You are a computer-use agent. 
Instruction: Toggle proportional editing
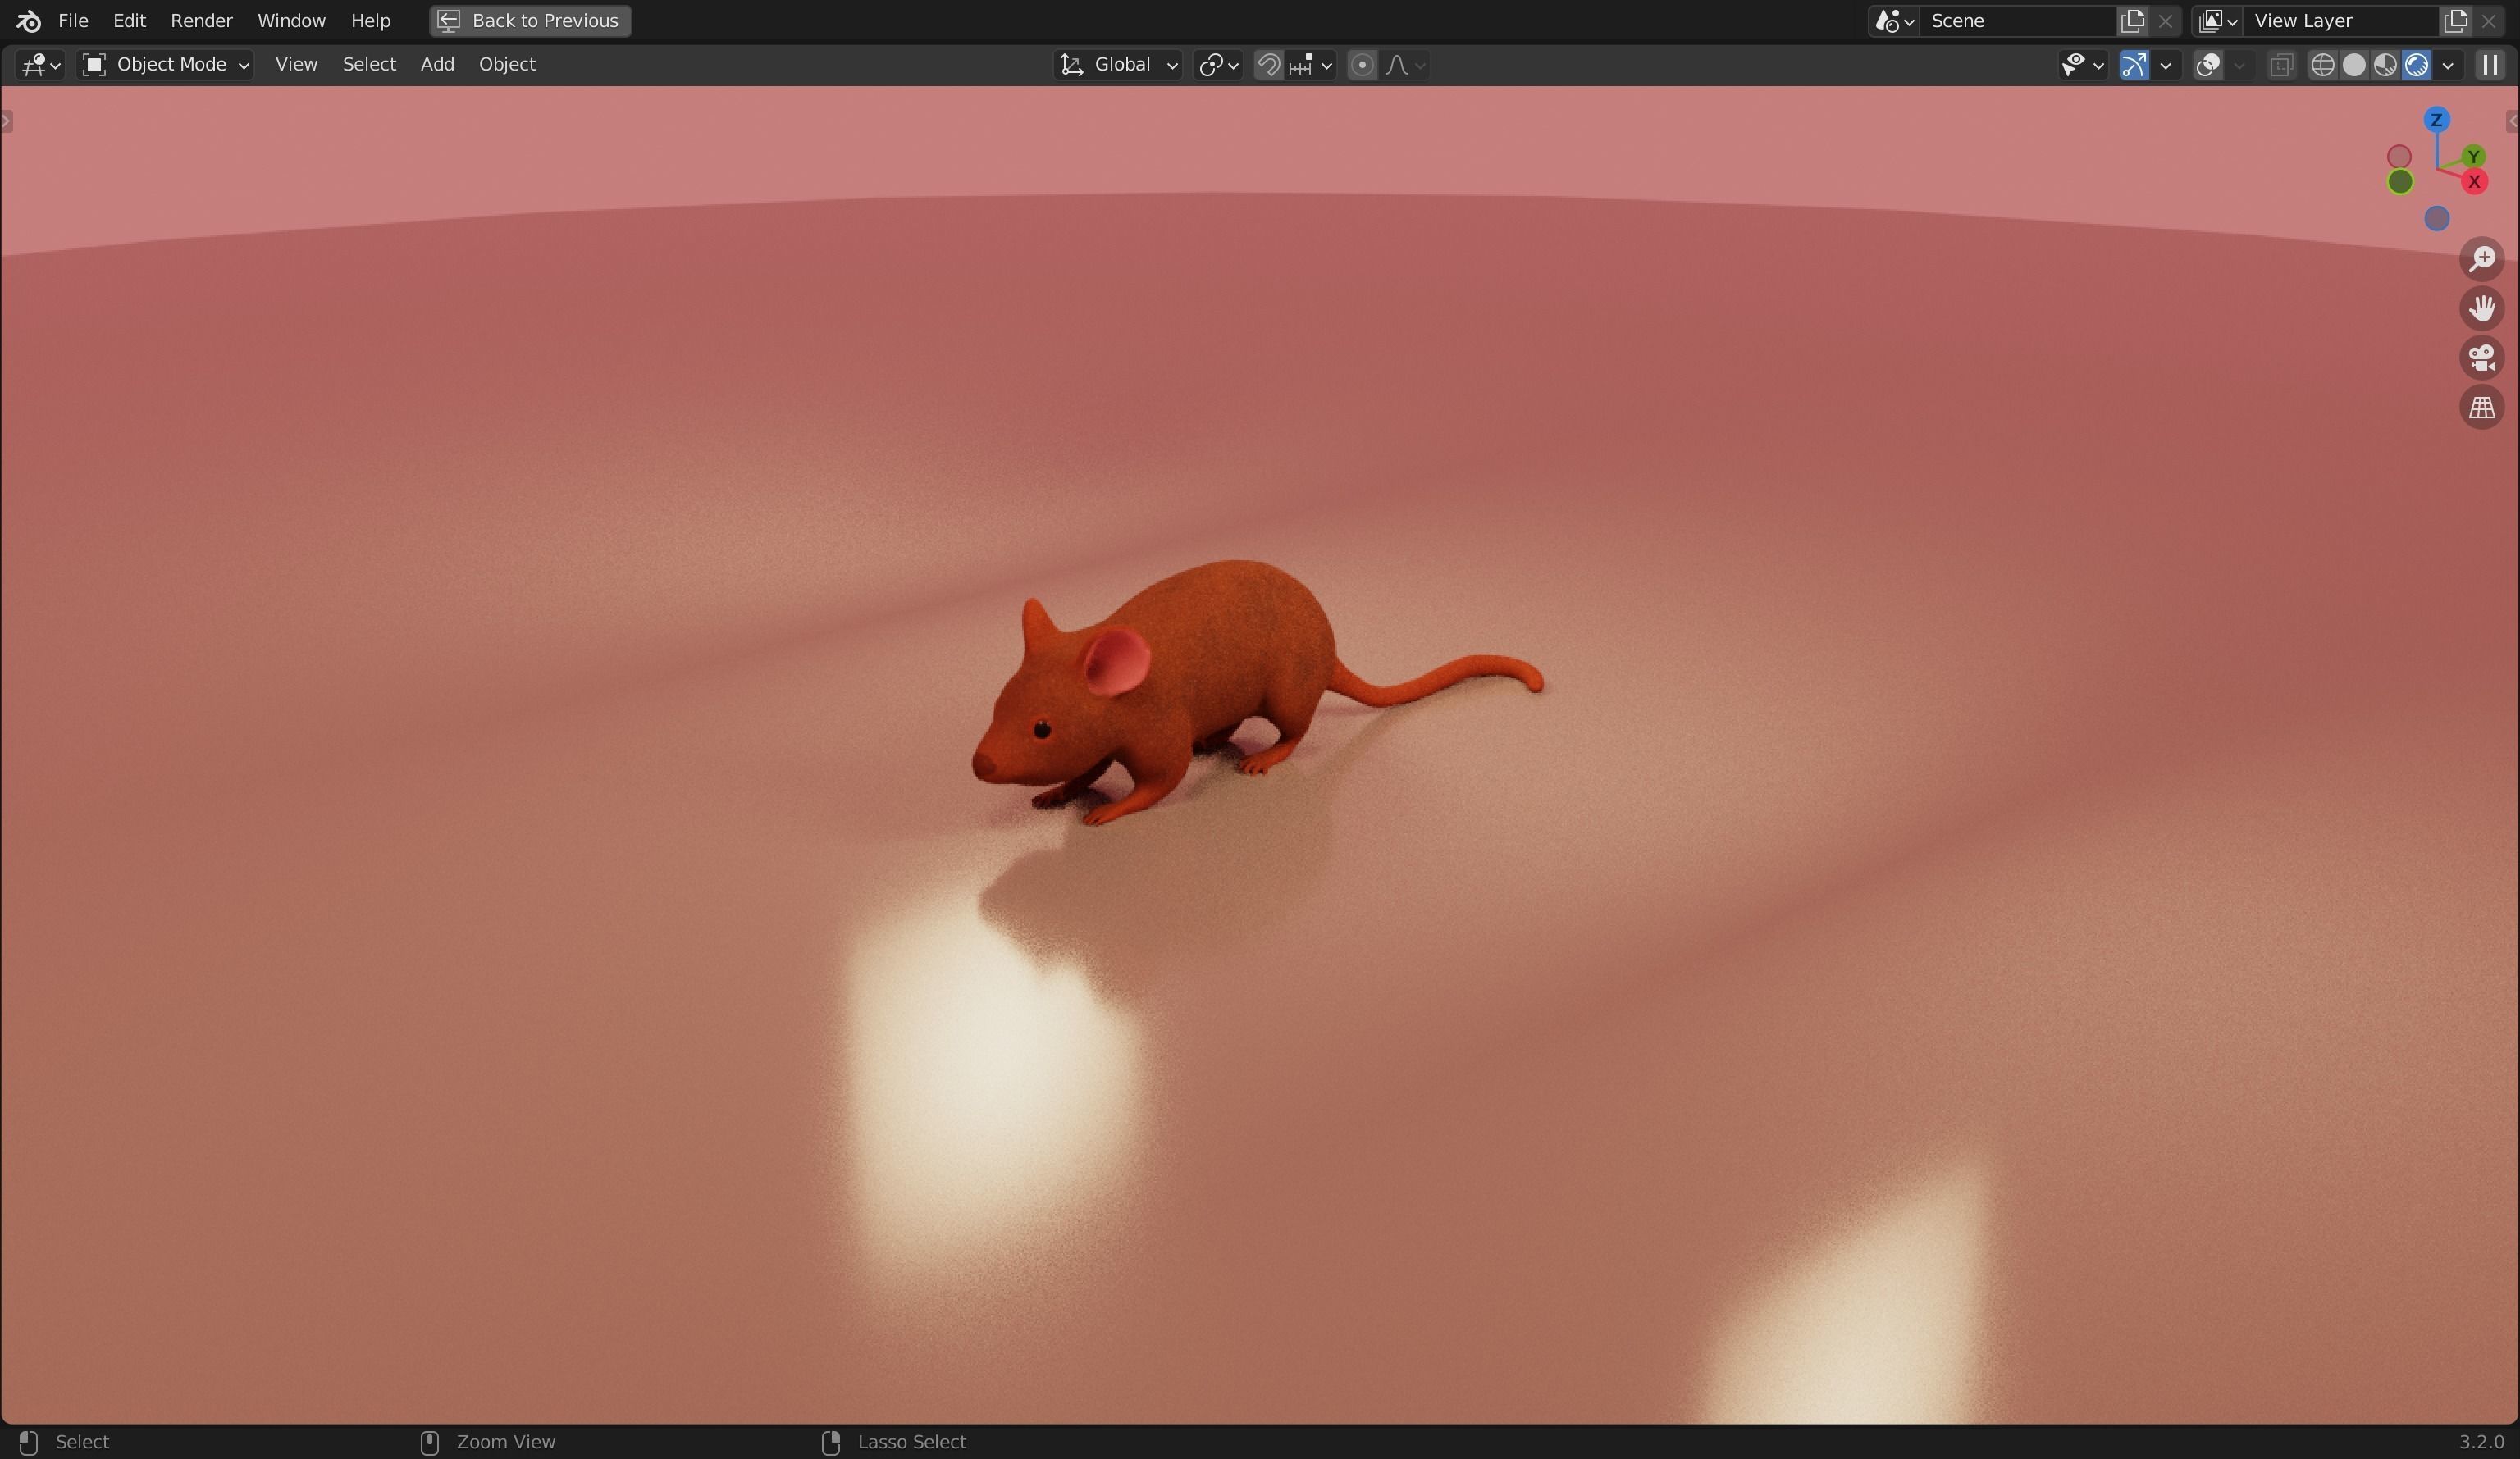click(x=1361, y=65)
